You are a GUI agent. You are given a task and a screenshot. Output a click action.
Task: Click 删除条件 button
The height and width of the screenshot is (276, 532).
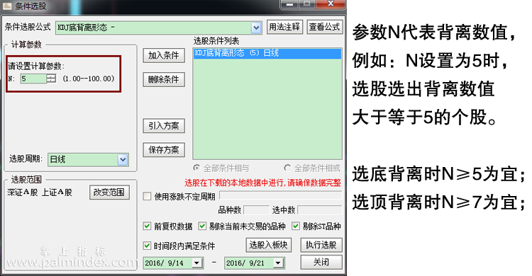coord(164,79)
